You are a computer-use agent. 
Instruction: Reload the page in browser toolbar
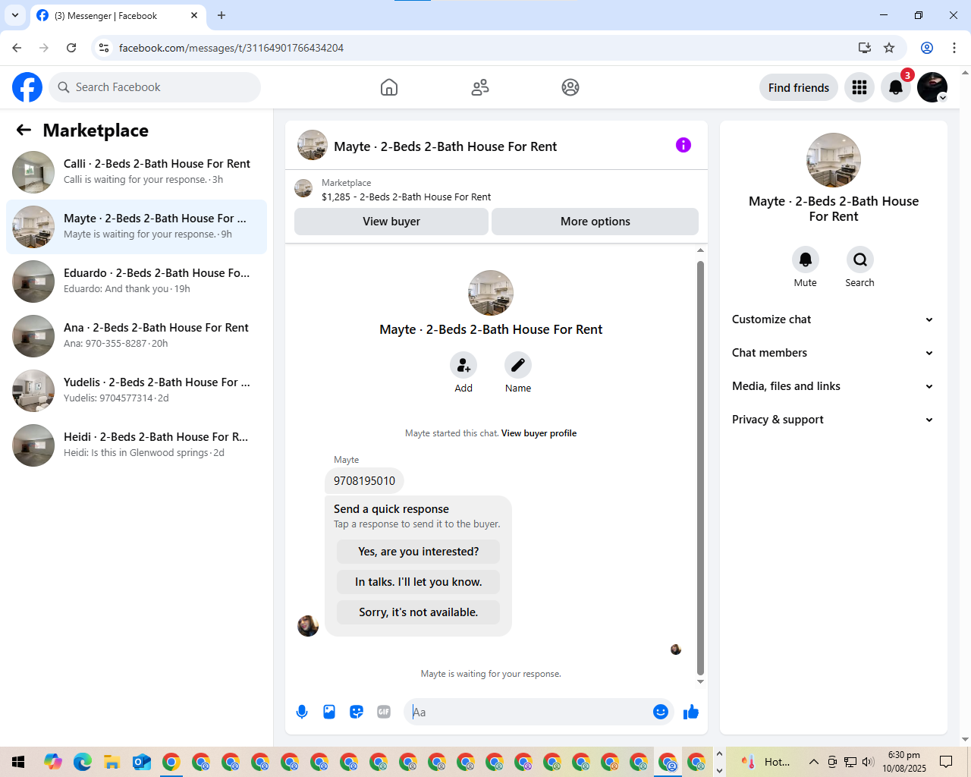click(71, 48)
